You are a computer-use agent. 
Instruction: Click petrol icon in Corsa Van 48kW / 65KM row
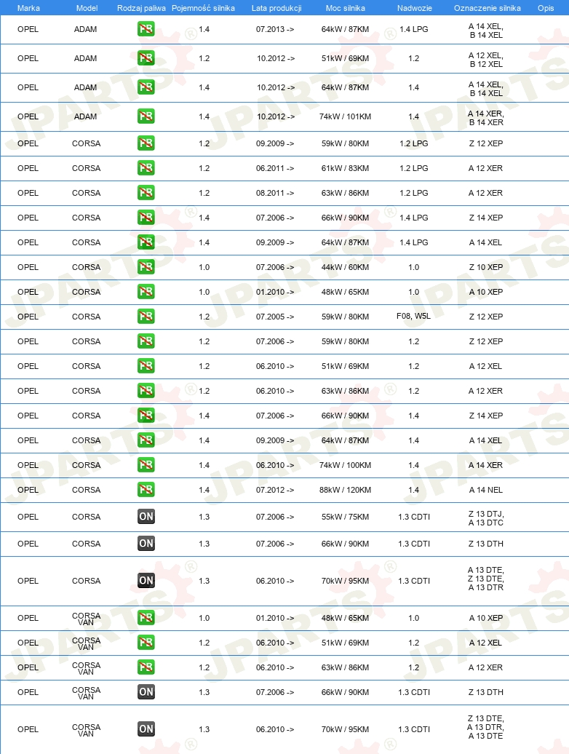(x=146, y=618)
